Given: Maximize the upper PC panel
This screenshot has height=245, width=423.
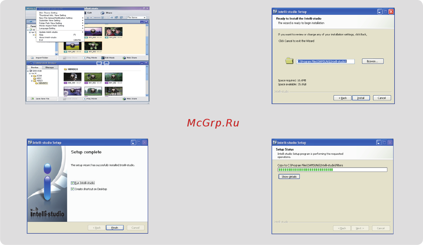Looking at the screenshot, I should click(x=146, y=22).
